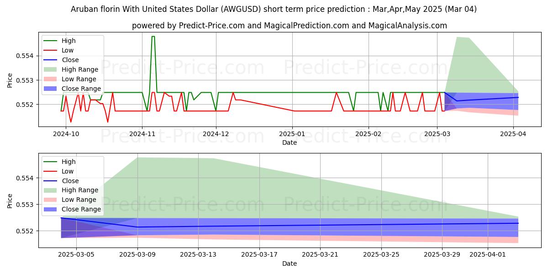Select the Close label in bottom chart legend

70,181
